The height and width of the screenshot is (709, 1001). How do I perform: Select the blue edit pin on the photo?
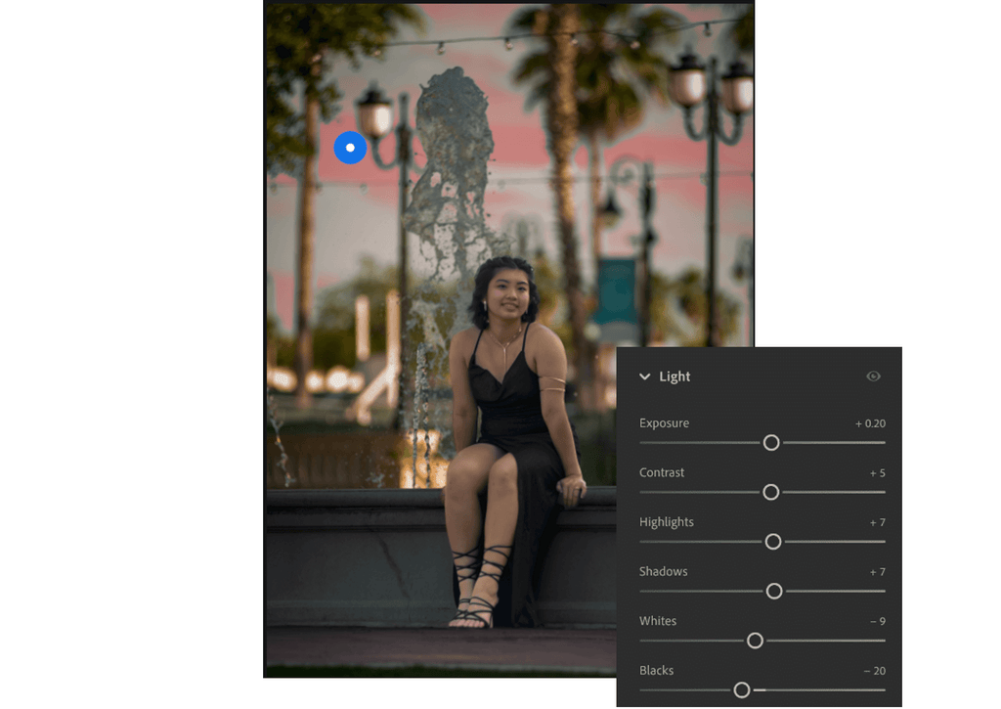click(x=350, y=148)
